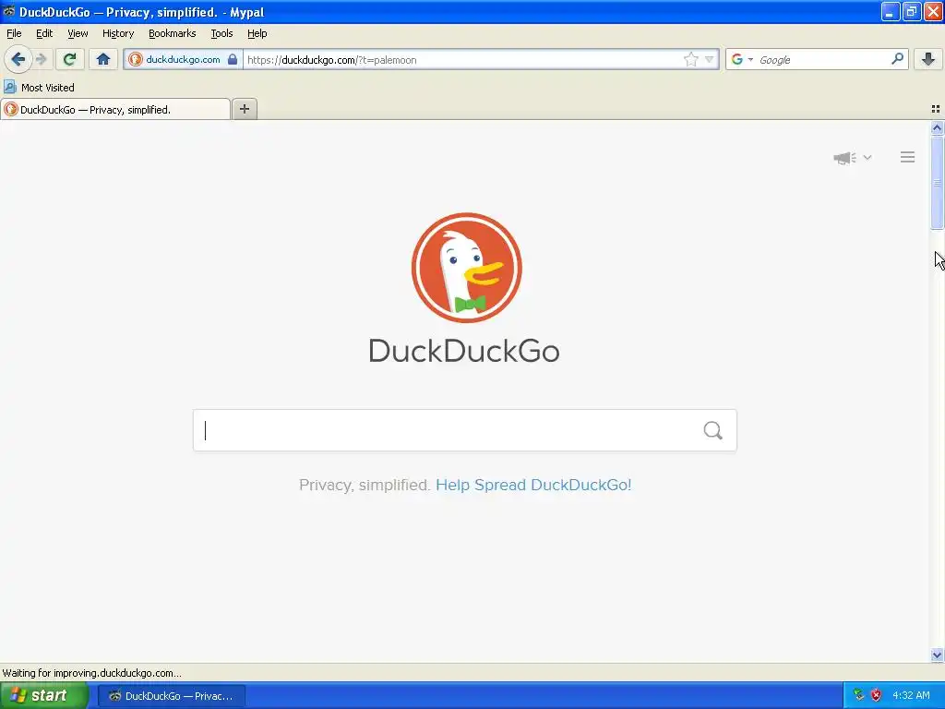Click the red shield security tray icon
Viewport: 945px width, 709px height.
(x=877, y=696)
